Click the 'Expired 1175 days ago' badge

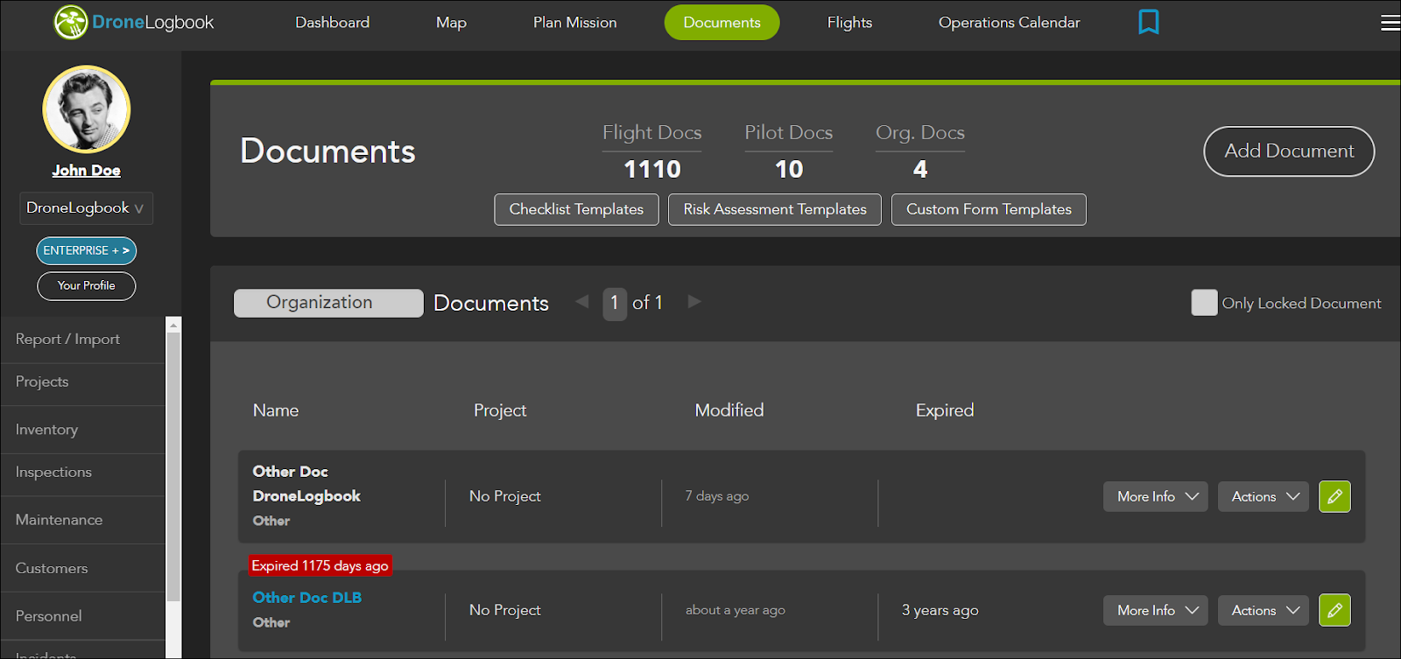tap(320, 565)
